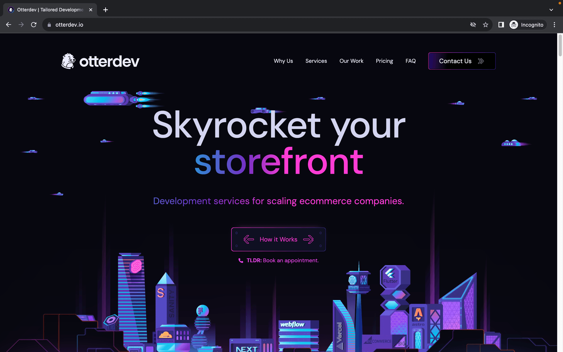This screenshot has width=563, height=352.
Task: Click the phone icon beside TLDR
Action: point(241,260)
